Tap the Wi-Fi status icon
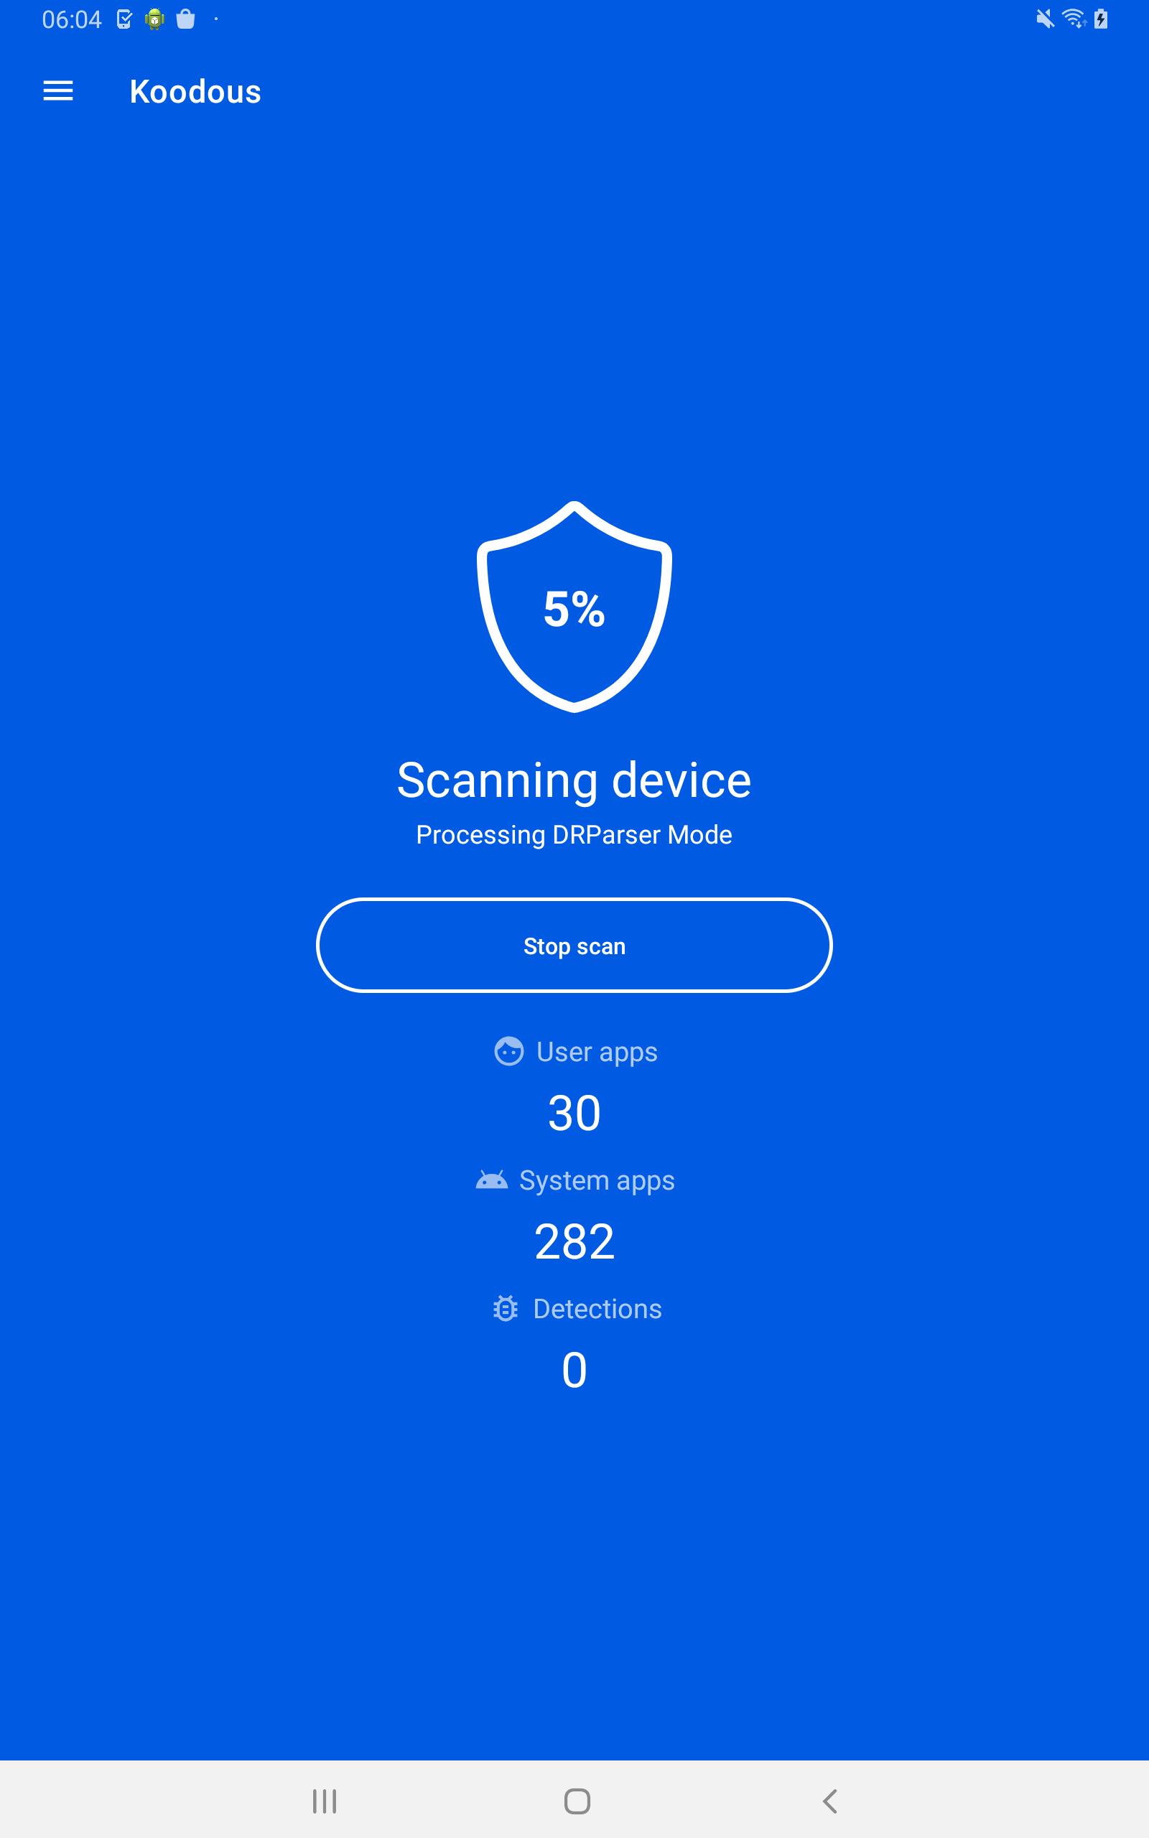The width and height of the screenshot is (1149, 1838). (x=1074, y=18)
